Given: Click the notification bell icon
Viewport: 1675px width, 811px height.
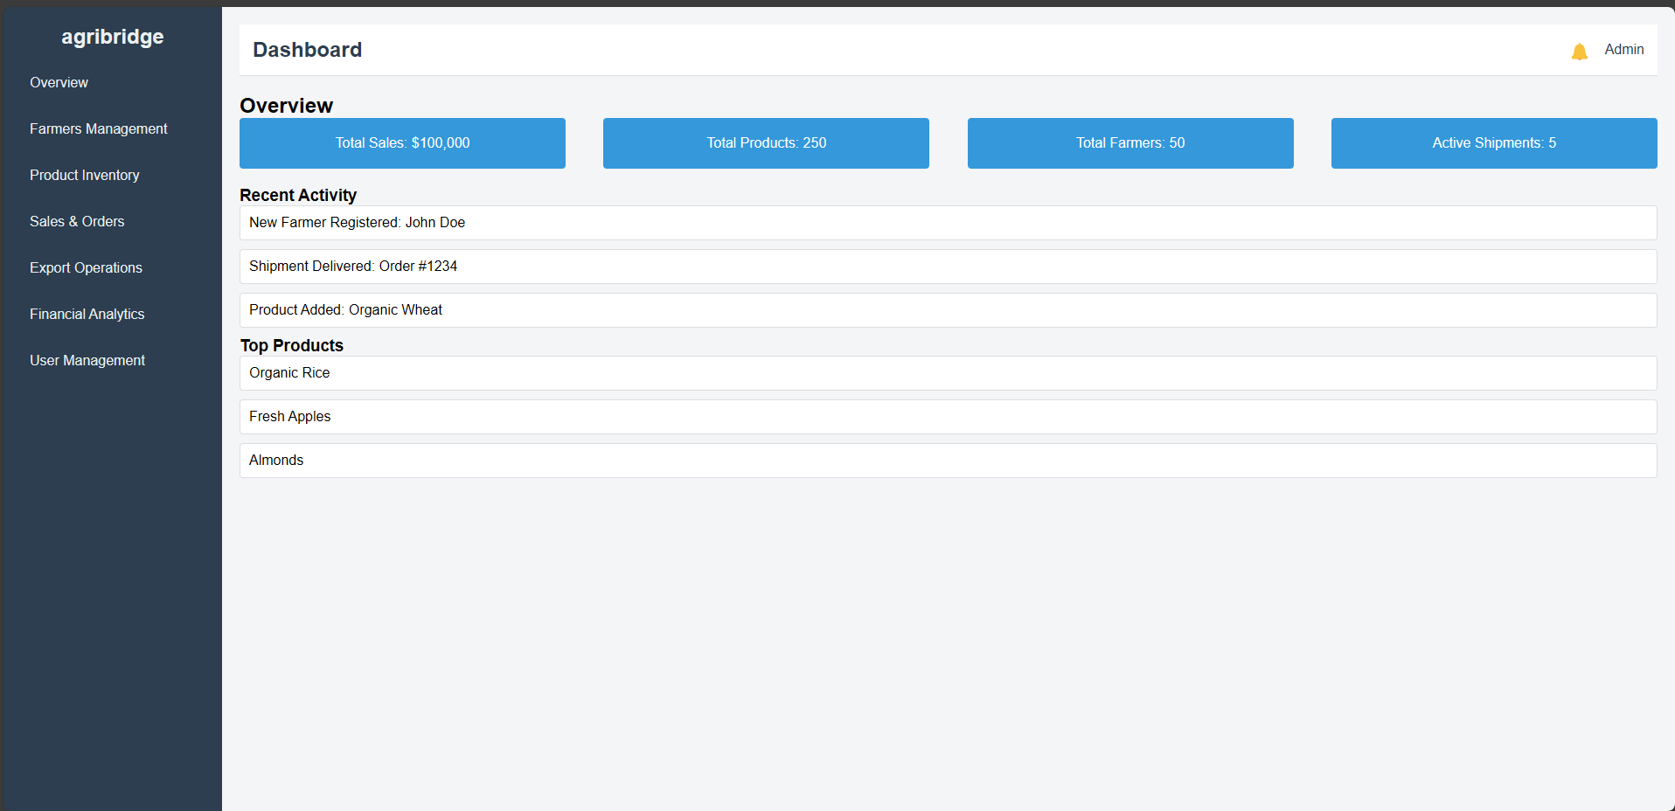Looking at the screenshot, I should tap(1579, 52).
